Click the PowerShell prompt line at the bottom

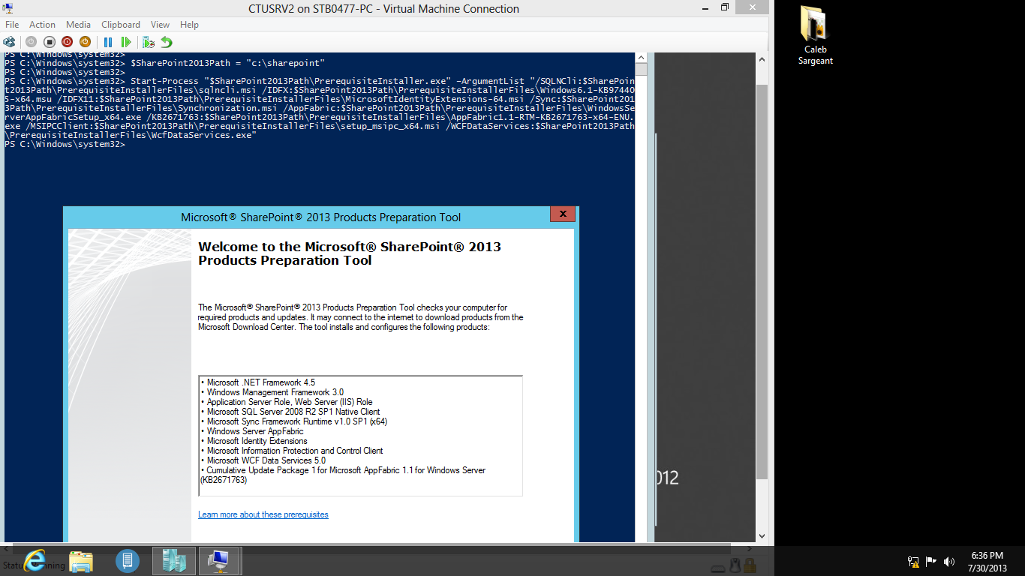point(65,144)
